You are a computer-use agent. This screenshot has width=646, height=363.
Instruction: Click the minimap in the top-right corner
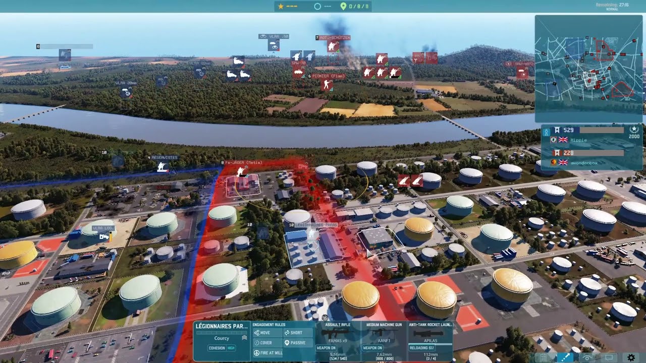click(588, 68)
